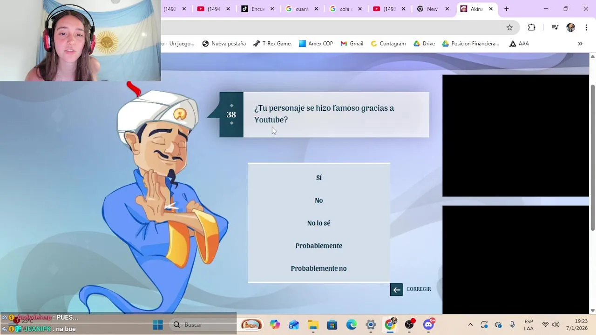Close the TikTok Encue tab
Image resolution: width=596 pixels, height=335 pixels.
click(272, 9)
